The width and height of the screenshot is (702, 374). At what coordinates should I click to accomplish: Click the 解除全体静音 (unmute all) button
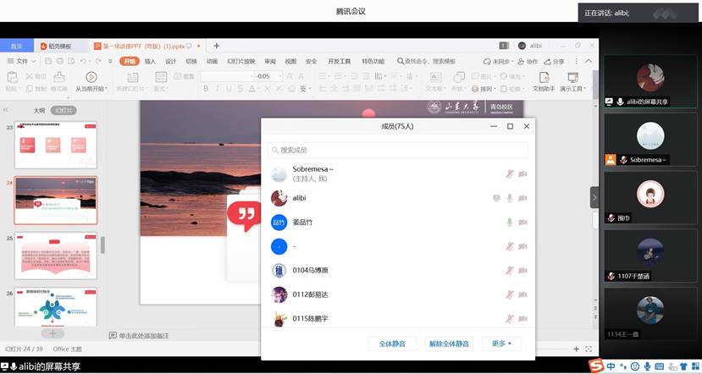point(449,344)
